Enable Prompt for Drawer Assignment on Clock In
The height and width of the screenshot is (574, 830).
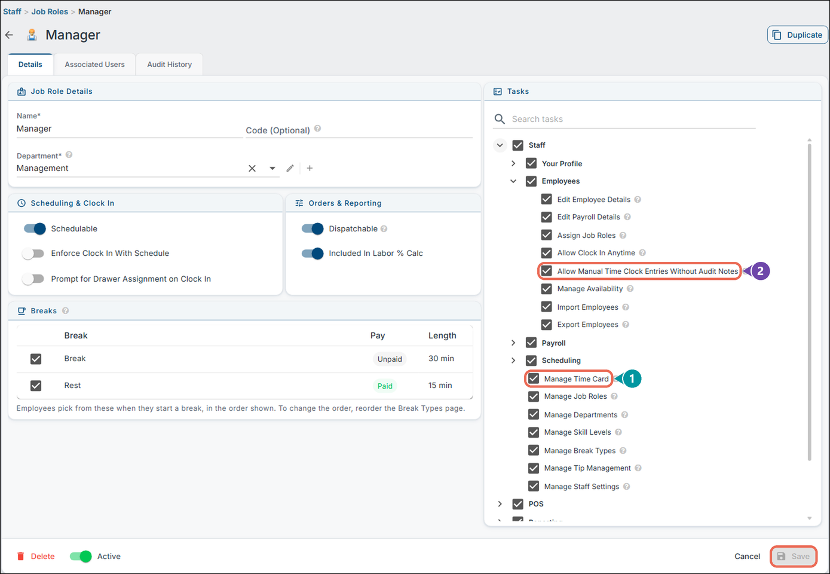[33, 279]
